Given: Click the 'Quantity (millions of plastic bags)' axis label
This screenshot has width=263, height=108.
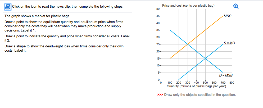Looking at the screenshot, I should (x=197, y=86).
